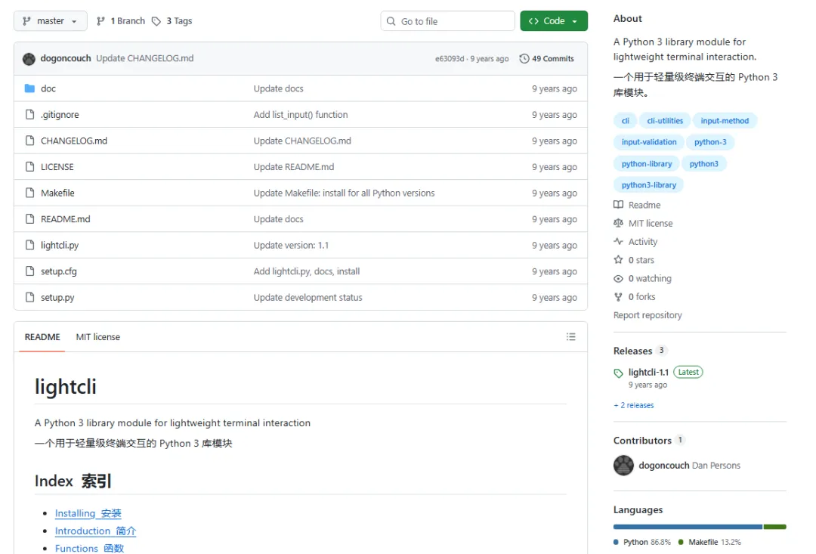Click the input-validation topic tag
The width and height of the screenshot is (816, 554).
pyautogui.click(x=649, y=142)
